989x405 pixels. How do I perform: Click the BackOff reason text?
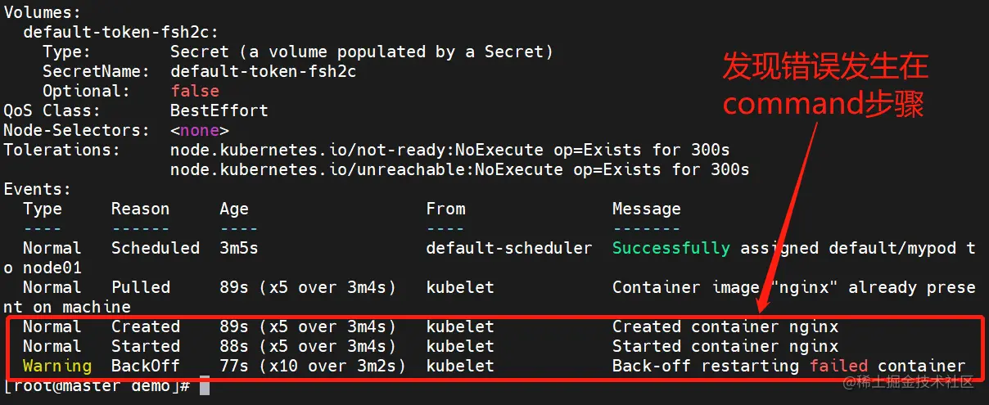click(x=146, y=366)
